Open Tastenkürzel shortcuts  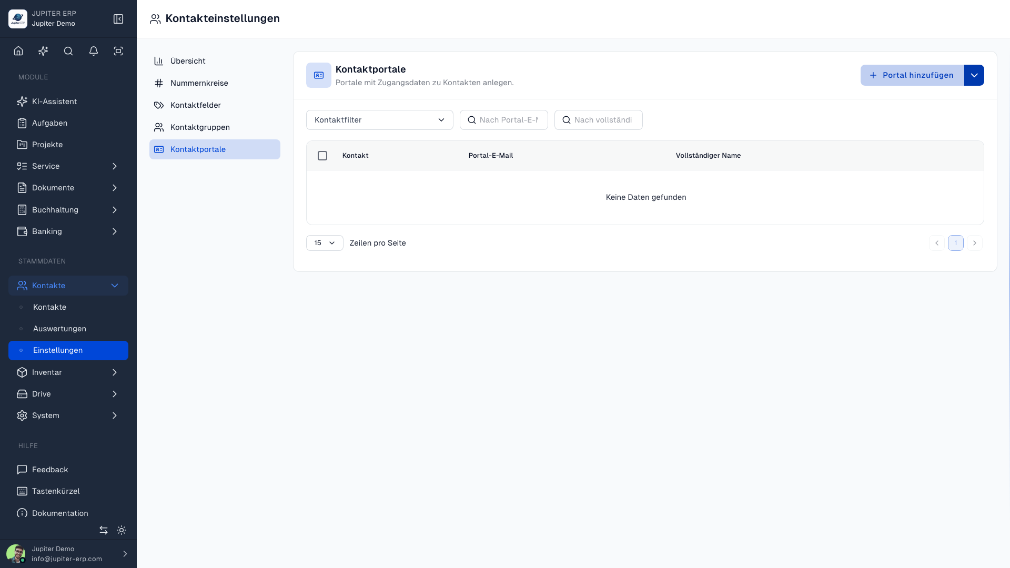[x=68, y=491]
